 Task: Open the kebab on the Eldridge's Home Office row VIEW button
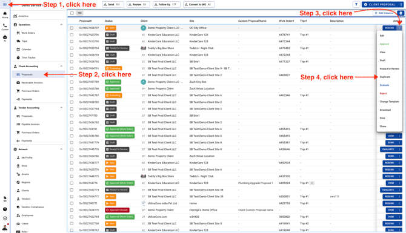click(399, 210)
